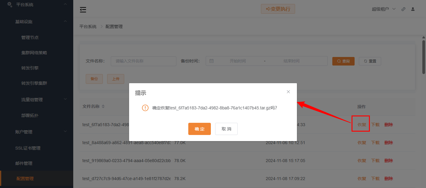Open the calendar icon in 备份时间 field
Image resolution: width=426 pixels, height=188 pixels.
tap(212, 61)
